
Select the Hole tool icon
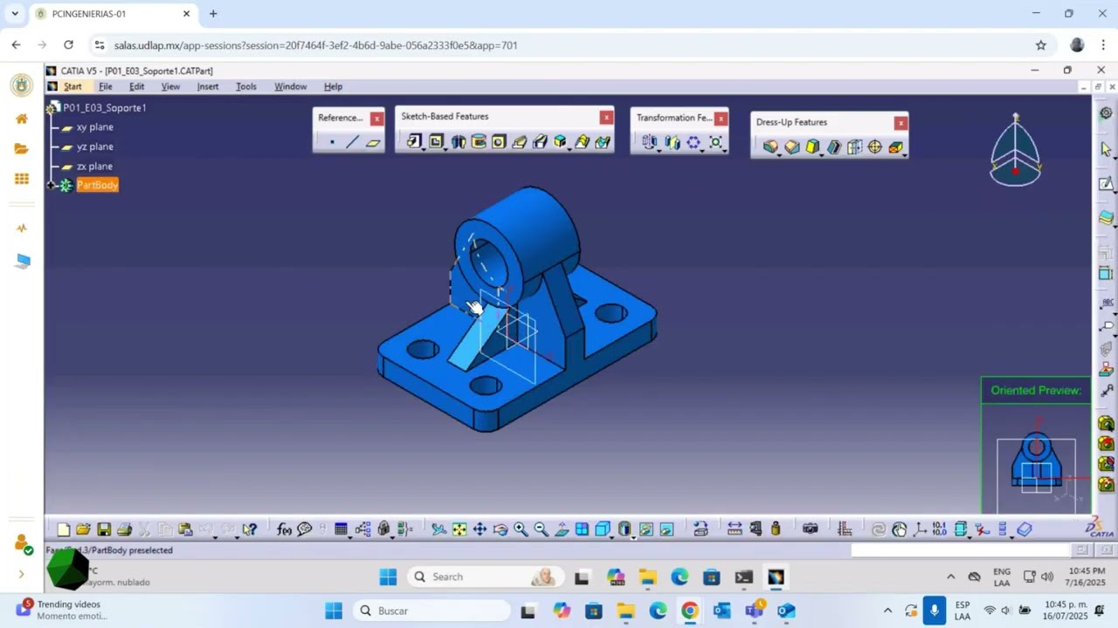tap(499, 141)
